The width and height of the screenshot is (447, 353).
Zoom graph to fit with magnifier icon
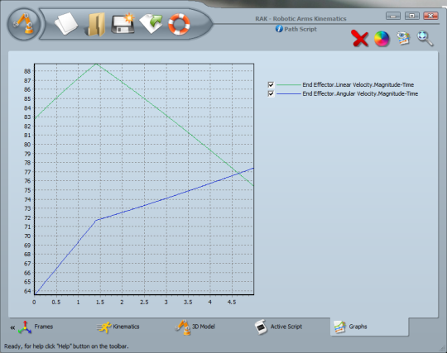point(425,38)
